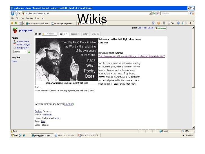Switch to the history tab

86,34
